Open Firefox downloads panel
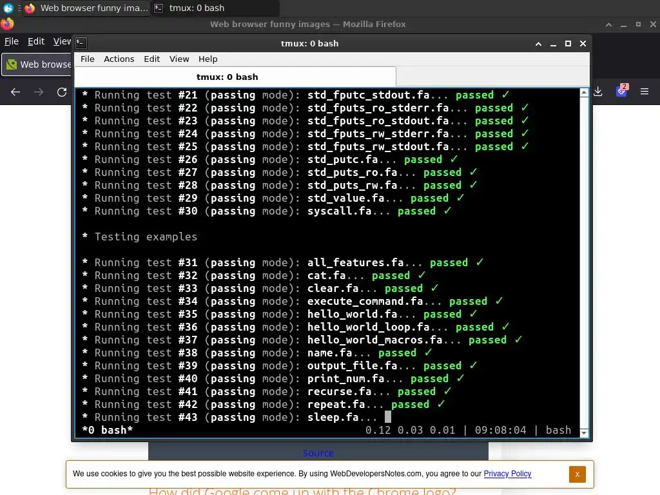This screenshot has height=495, width=660. (x=598, y=92)
